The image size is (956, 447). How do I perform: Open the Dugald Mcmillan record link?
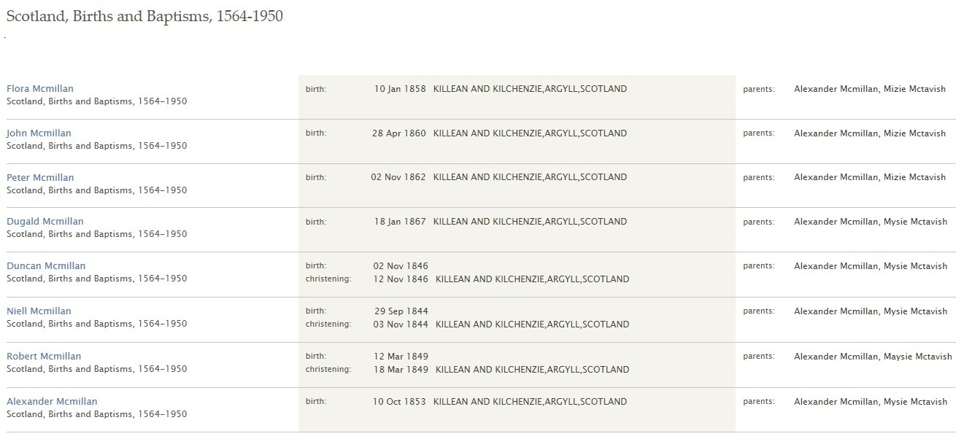coord(45,222)
